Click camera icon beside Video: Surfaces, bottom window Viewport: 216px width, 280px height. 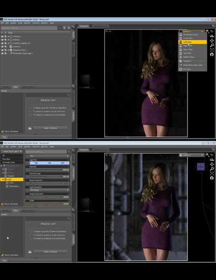pyautogui.click(x=30, y=252)
